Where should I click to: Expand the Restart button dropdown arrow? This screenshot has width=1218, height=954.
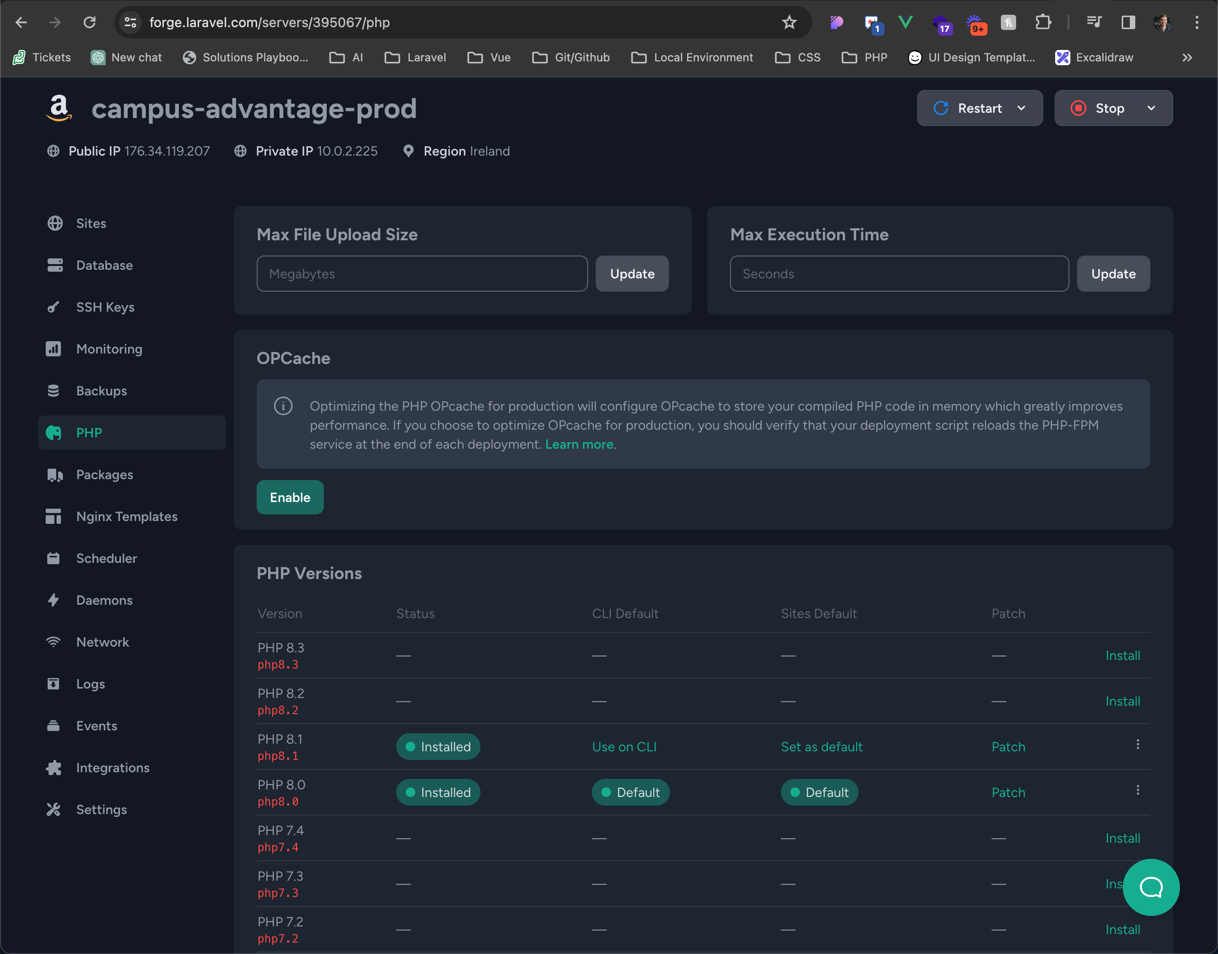[1021, 108]
